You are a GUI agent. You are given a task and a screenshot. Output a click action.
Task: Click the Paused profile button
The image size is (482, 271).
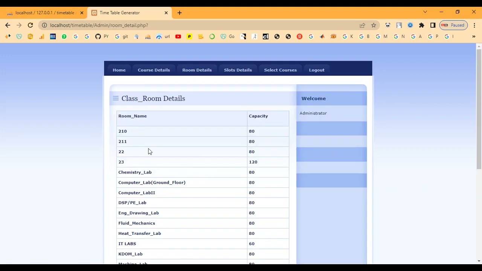pos(453,25)
